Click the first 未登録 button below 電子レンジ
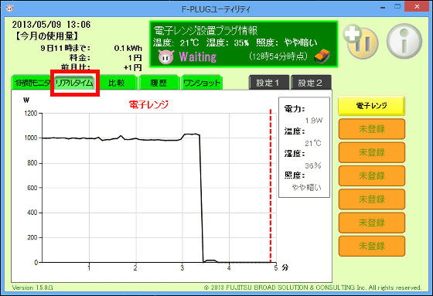Image resolution: width=433 pixels, height=296 pixels. [x=372, y=129]
